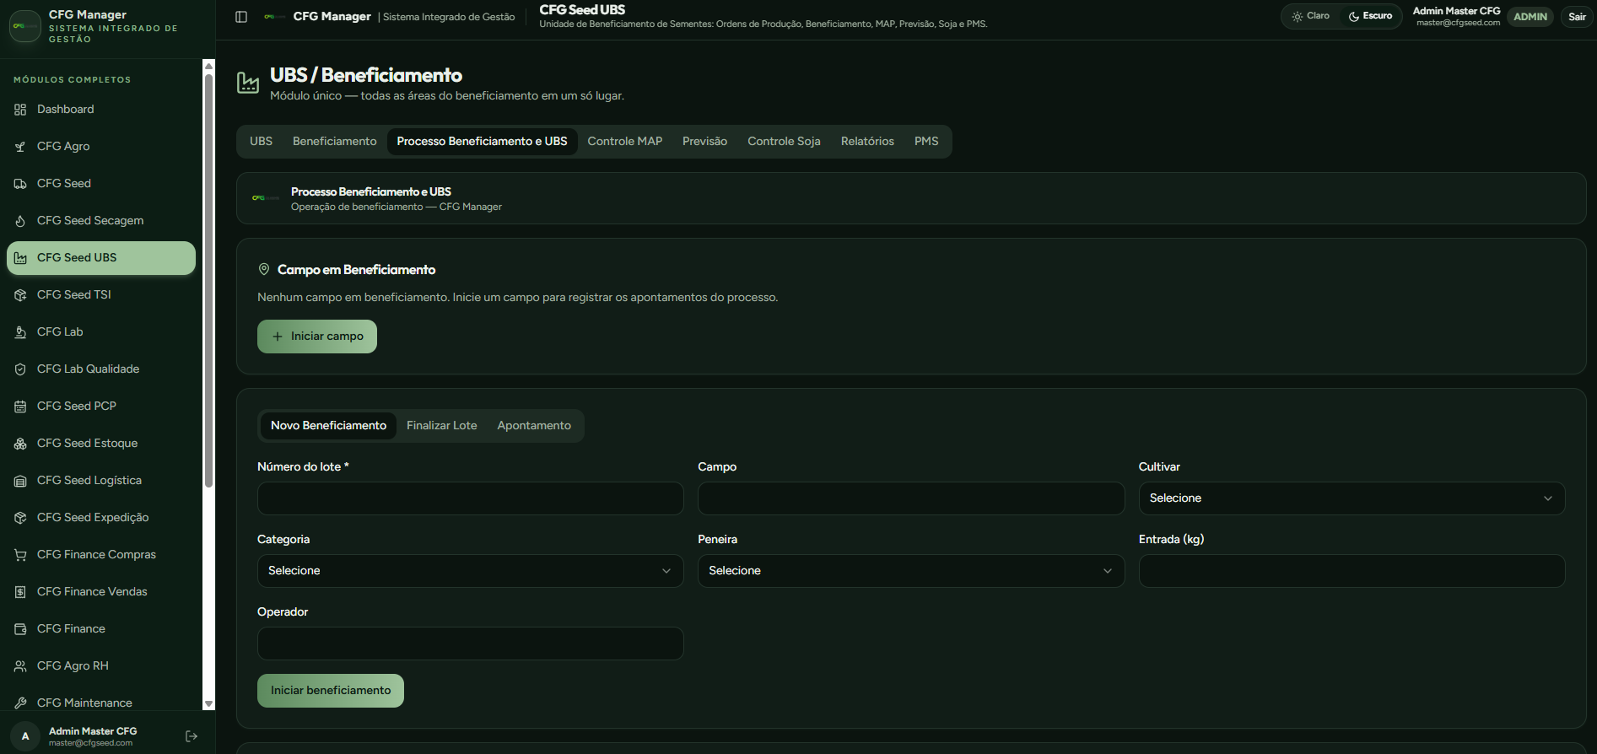Switch to the Claro light theme

click(x=1310, y=16)
